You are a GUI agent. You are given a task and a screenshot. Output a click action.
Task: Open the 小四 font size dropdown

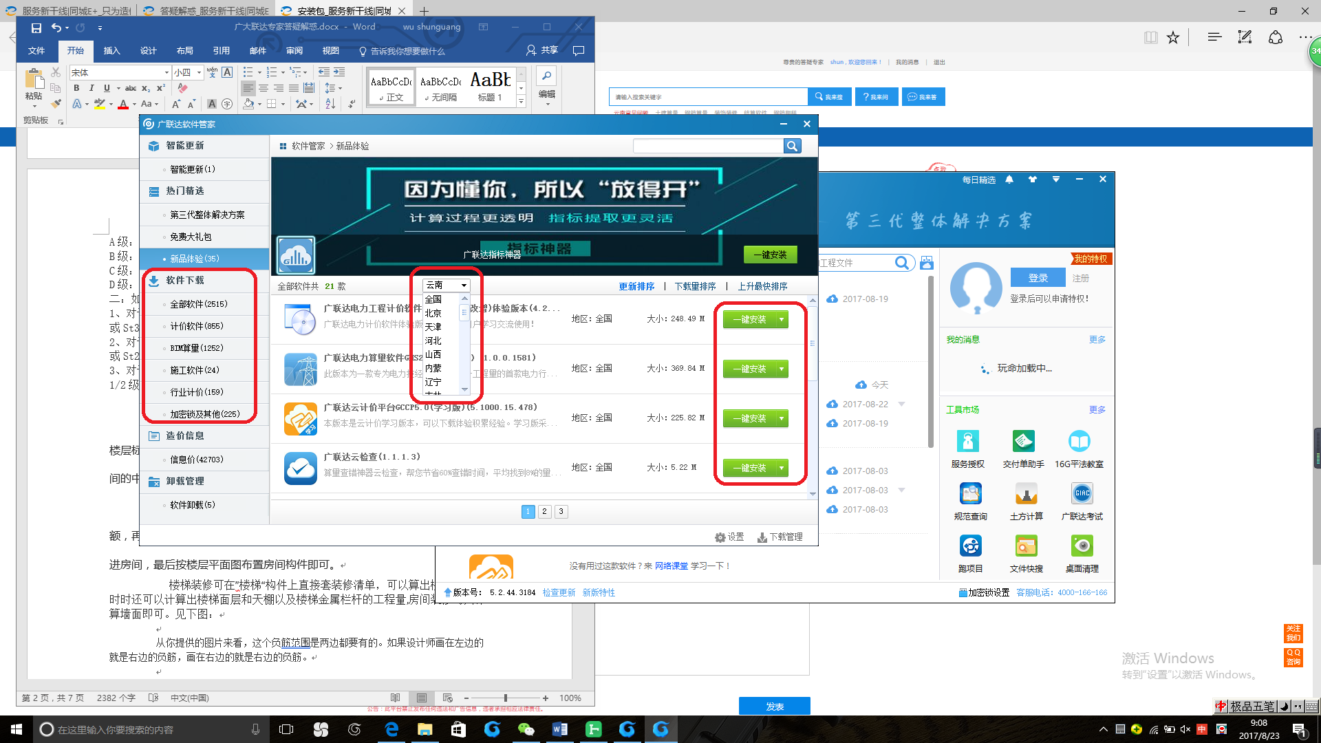[x=200, y=72]
